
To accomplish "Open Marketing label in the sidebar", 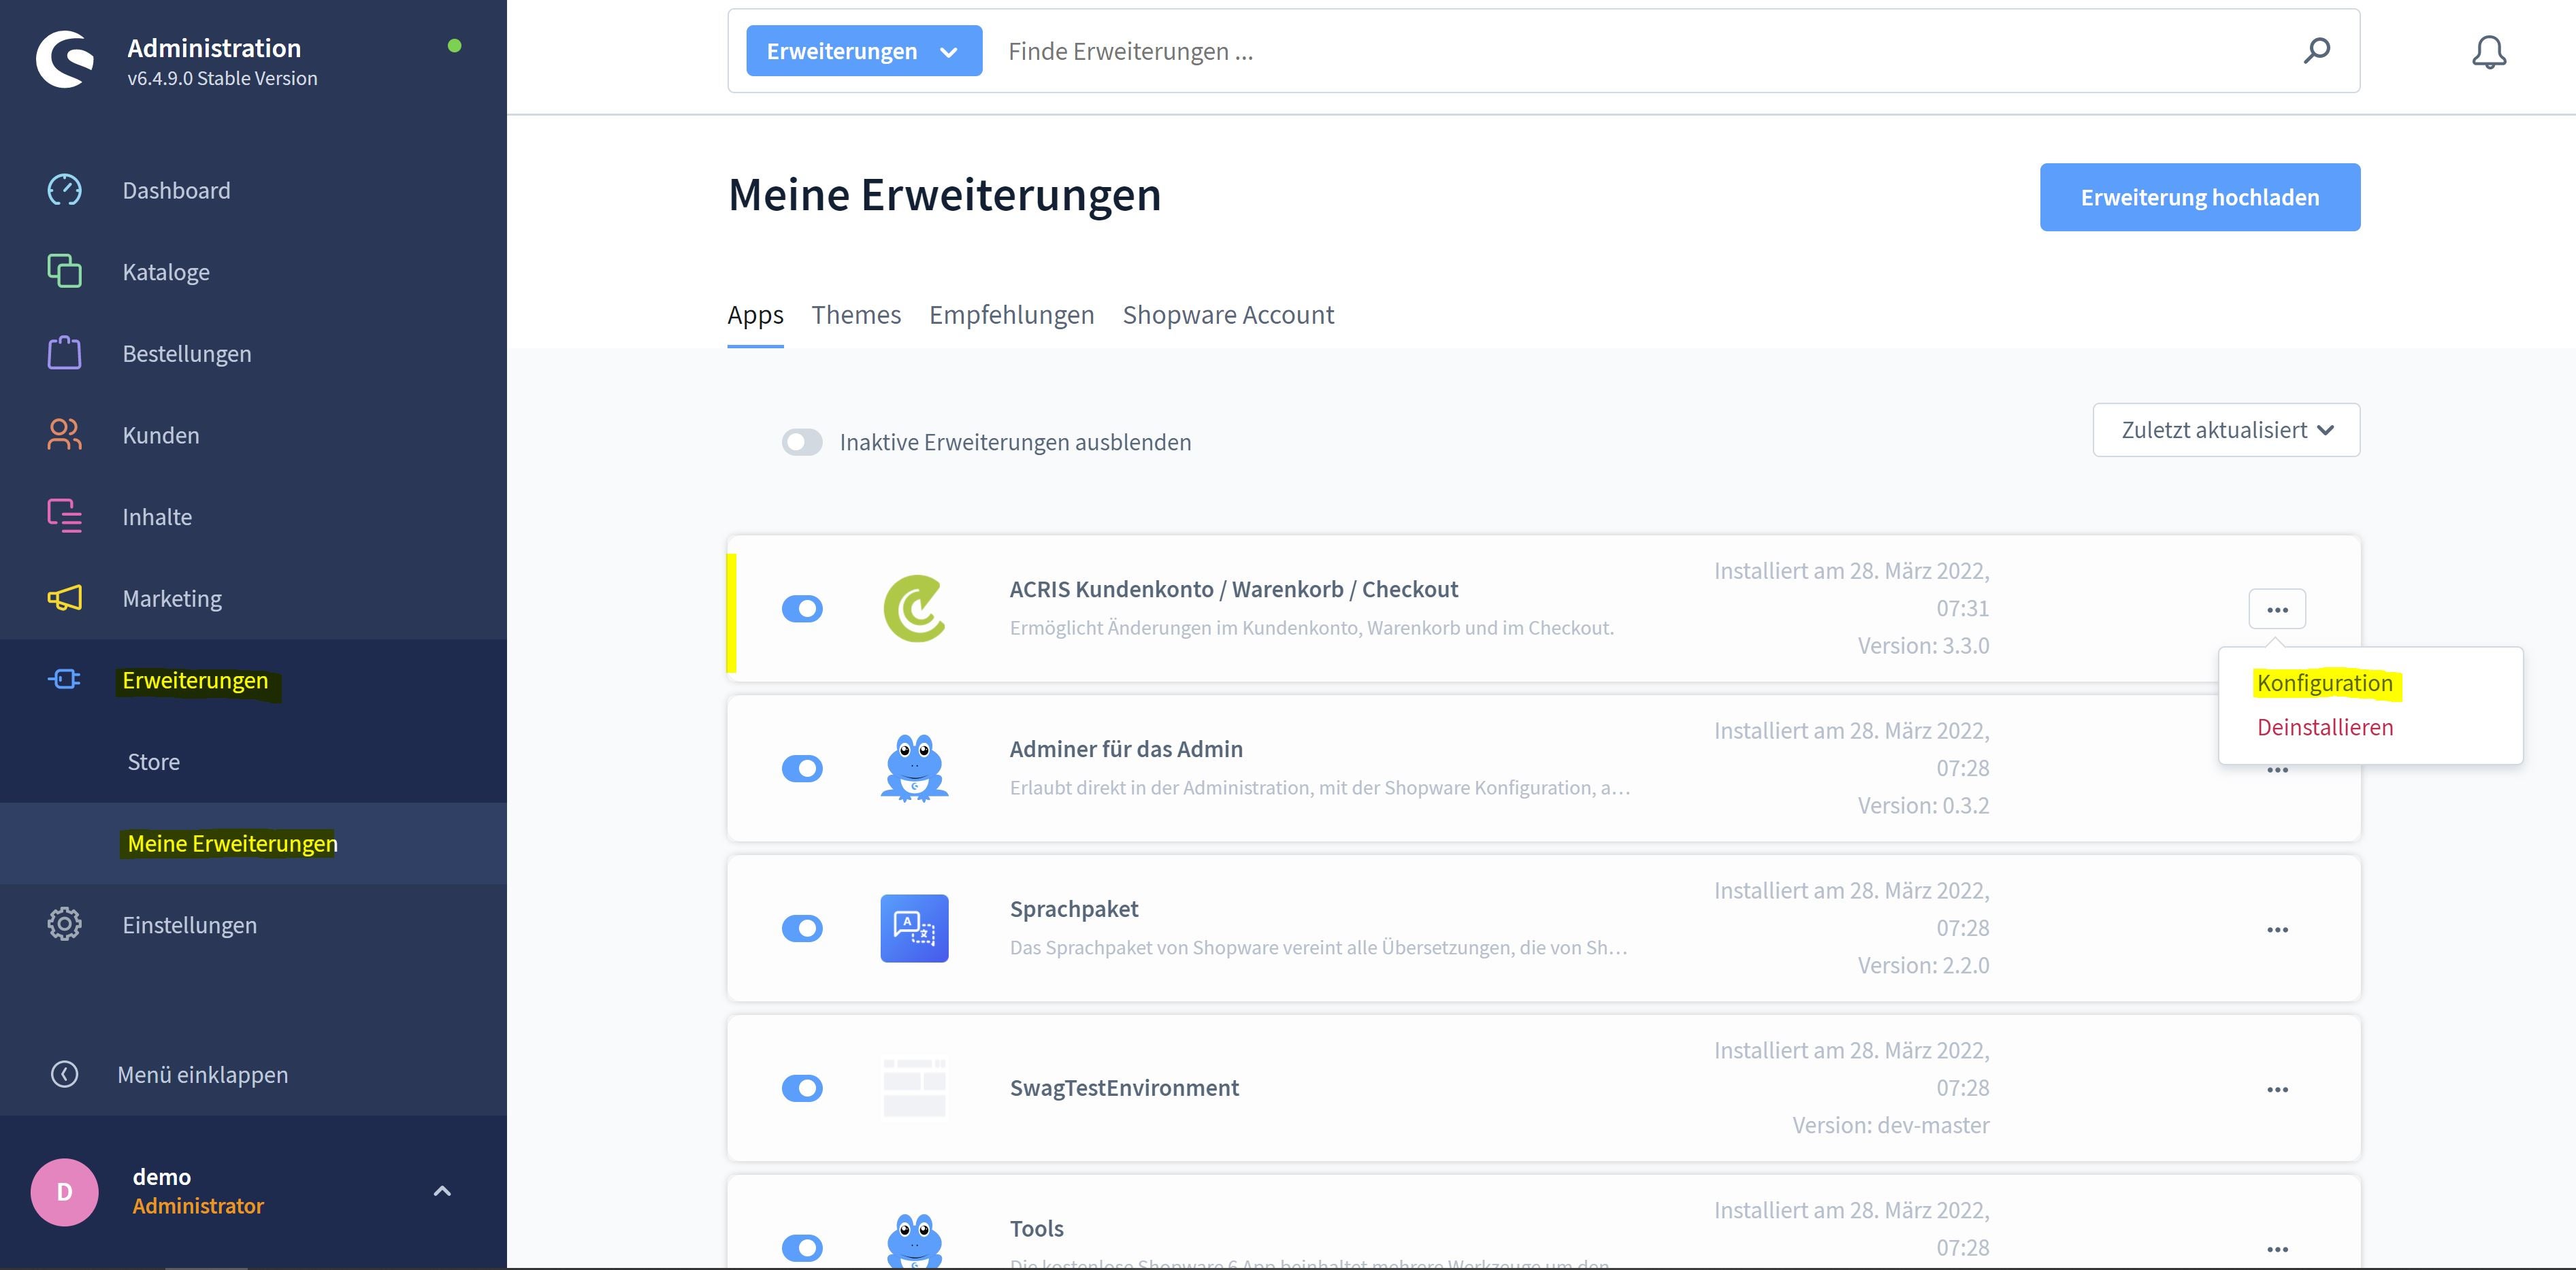I will (172, 599).
